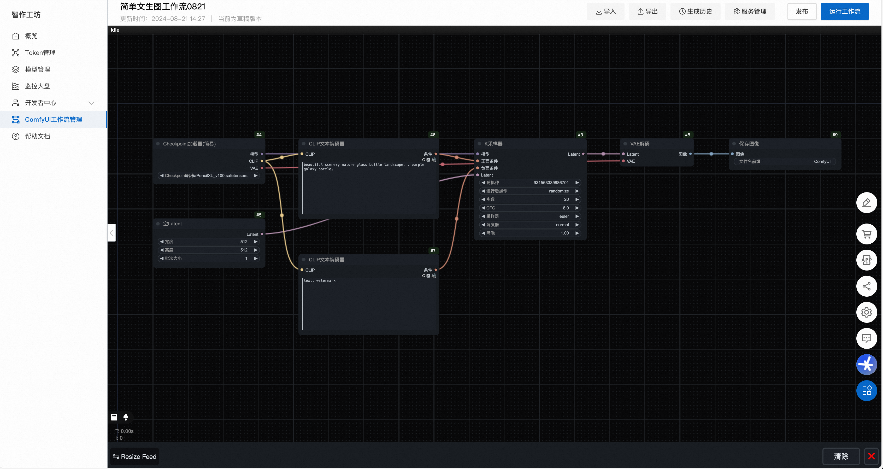Click the 清除 clear button

coord(841,456)
